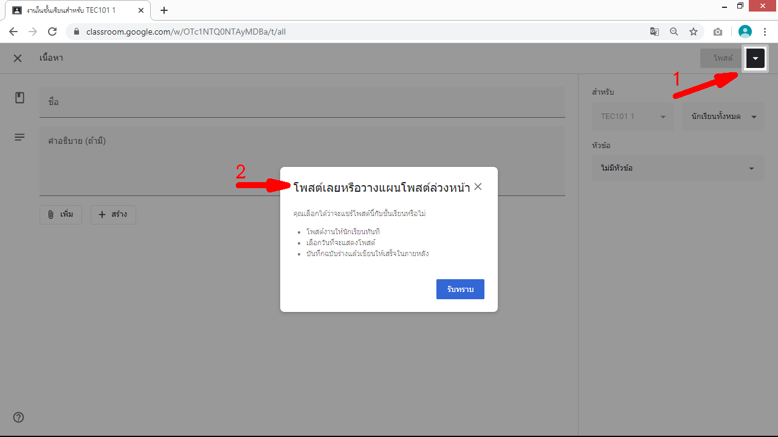The width and height of the screenshot is (778, 437).
Task: Open the นักเรียนทั้งหมด students dropdown
Action: click(723, 117)
